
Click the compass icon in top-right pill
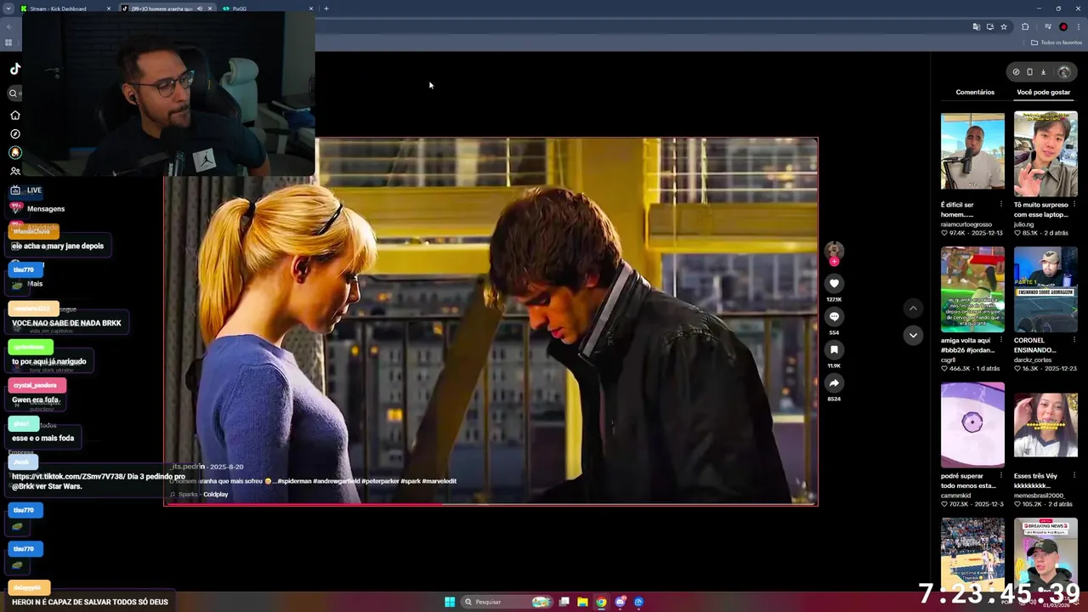1016,72
